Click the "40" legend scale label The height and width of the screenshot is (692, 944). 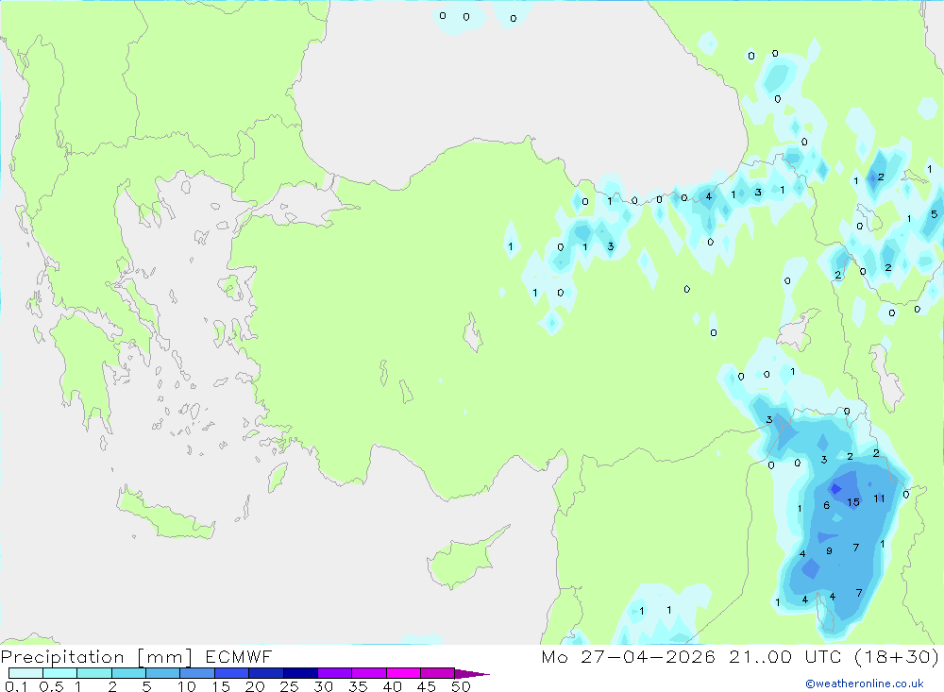pos(393,686)
